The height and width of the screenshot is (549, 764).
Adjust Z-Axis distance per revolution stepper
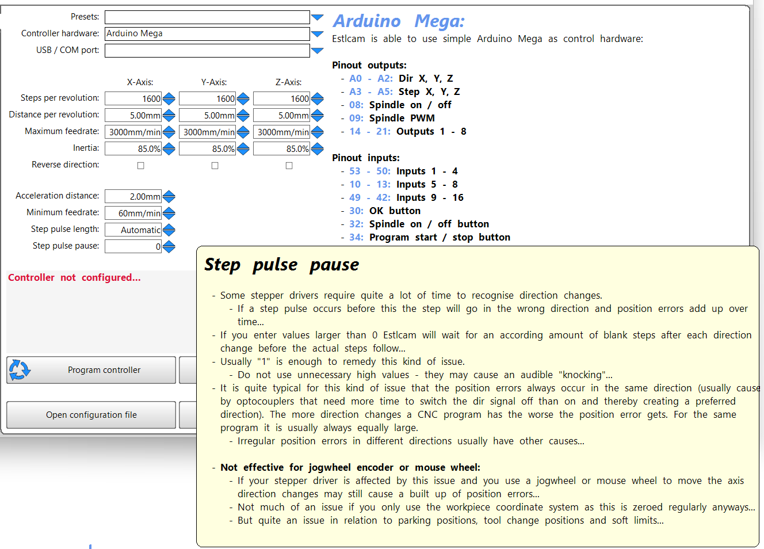pos(317,116)
